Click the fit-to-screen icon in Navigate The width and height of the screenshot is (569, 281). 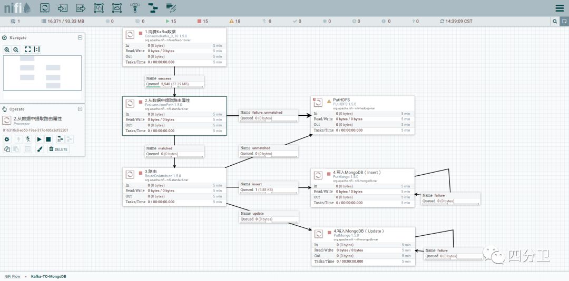pyautogui.click(x=28, y=49)
